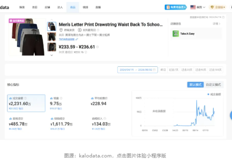This screenshot has height=163, width=232.
Task: Click the down chevron below thumbnails
Action: [x=52, y=55]
